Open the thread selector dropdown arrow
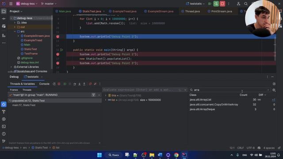The image size is (283, 159). tap(99, 95)
